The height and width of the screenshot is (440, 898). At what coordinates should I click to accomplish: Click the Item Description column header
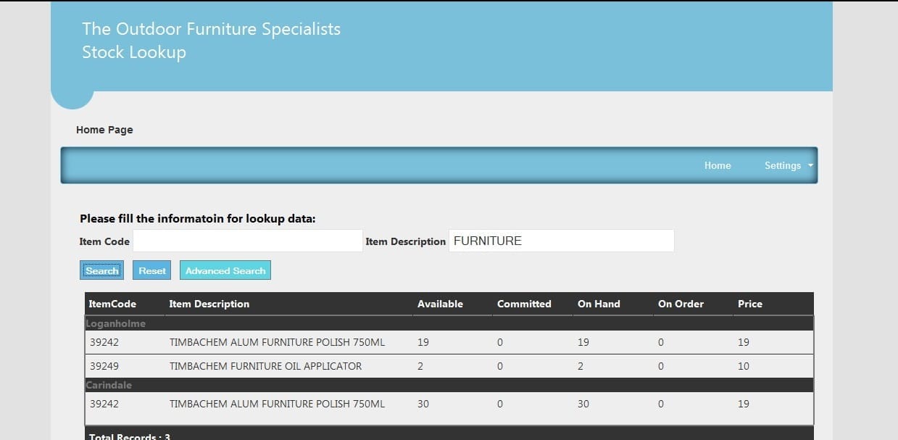tap(209, 304)
